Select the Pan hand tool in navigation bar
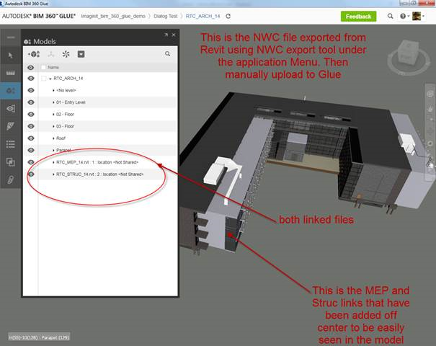436x346 pixels. [430, 109]
